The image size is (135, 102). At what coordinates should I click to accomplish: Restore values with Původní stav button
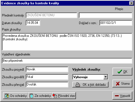(x=64, y=96)
